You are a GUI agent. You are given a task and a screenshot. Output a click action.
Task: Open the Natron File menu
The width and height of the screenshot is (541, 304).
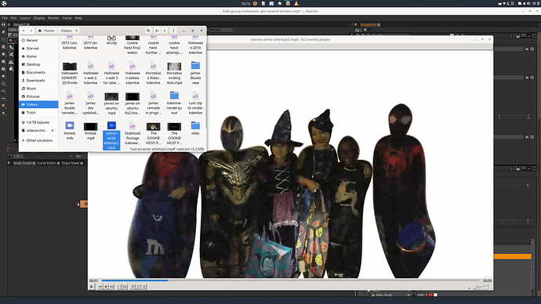[5, 18]
